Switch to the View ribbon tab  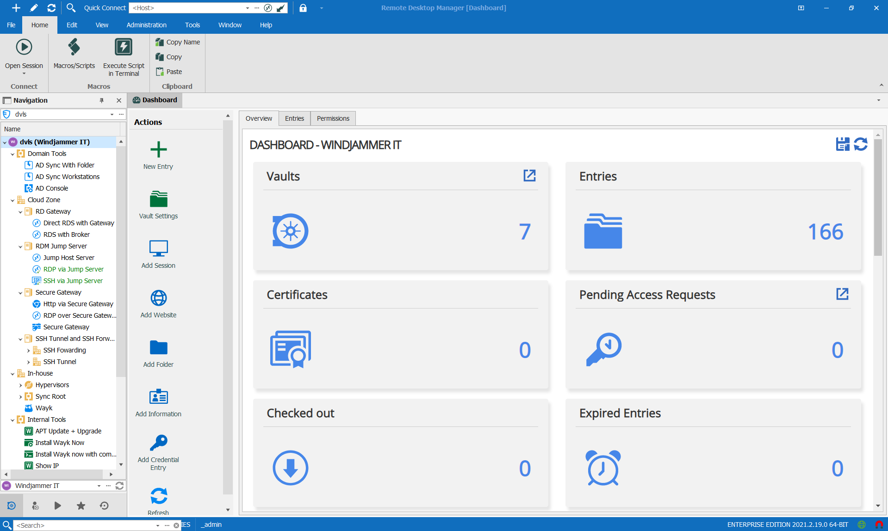point(102,25)
